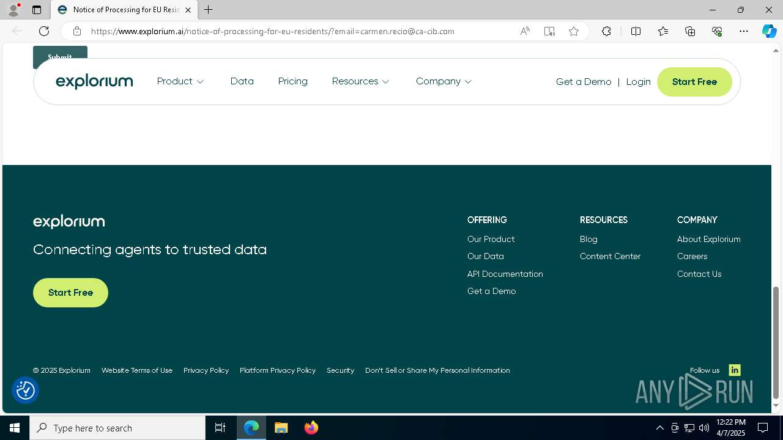Enter Immersive Reader mode
The image size is (783, 440).
click(549, 31)
